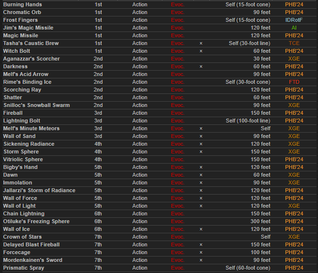Screen dimensions: 318x273
Task: Open Melf's Minute Meteors entry
Action: tap(159, 128)
